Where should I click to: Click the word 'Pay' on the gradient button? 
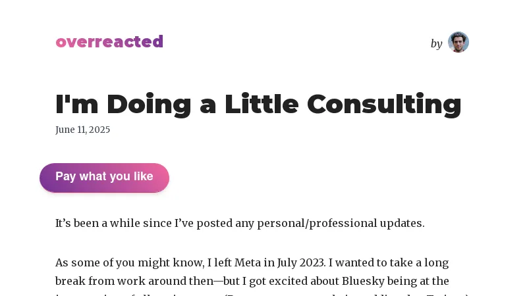[65, 176]
